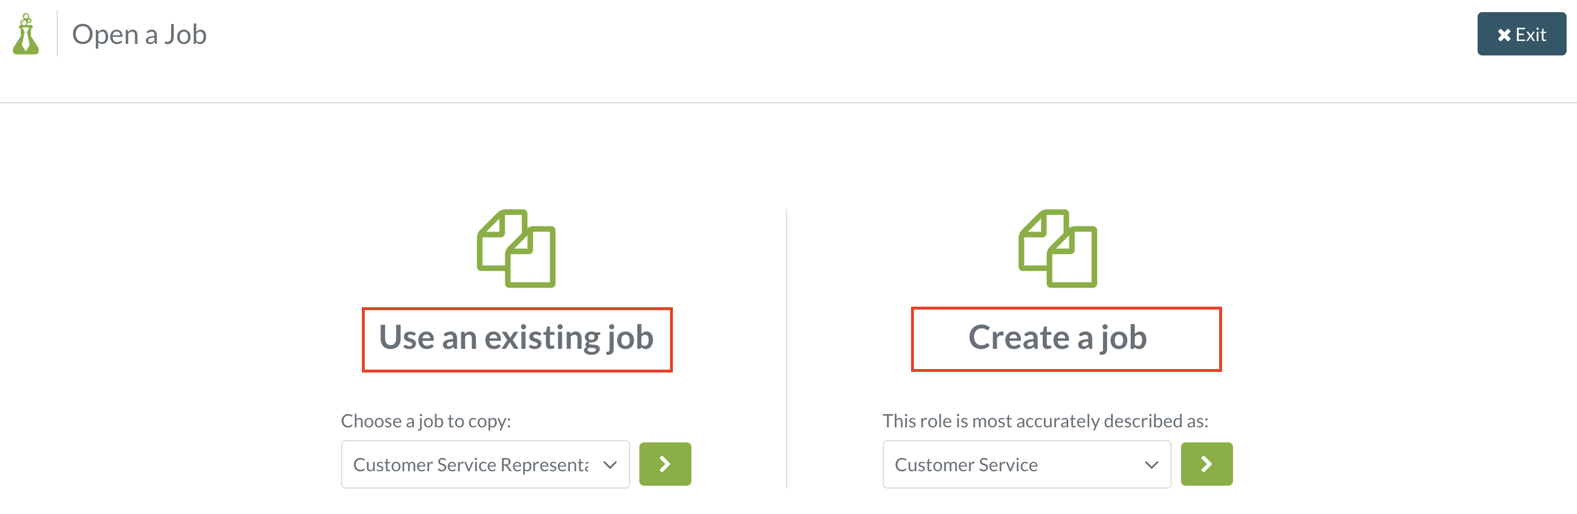The height and width of the screenshot is (514, 1577).
Task: Click the Choose a job to copy label
Action: [425, 421]
